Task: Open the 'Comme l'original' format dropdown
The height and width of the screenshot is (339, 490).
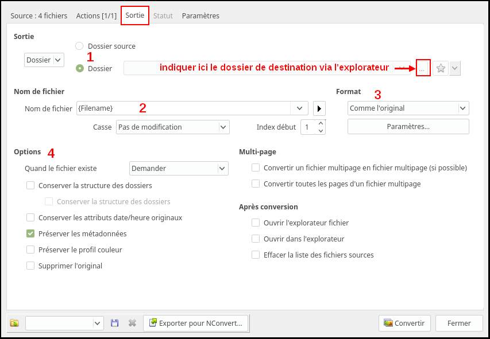Action: pyautogui.click(x=408, y=108)
